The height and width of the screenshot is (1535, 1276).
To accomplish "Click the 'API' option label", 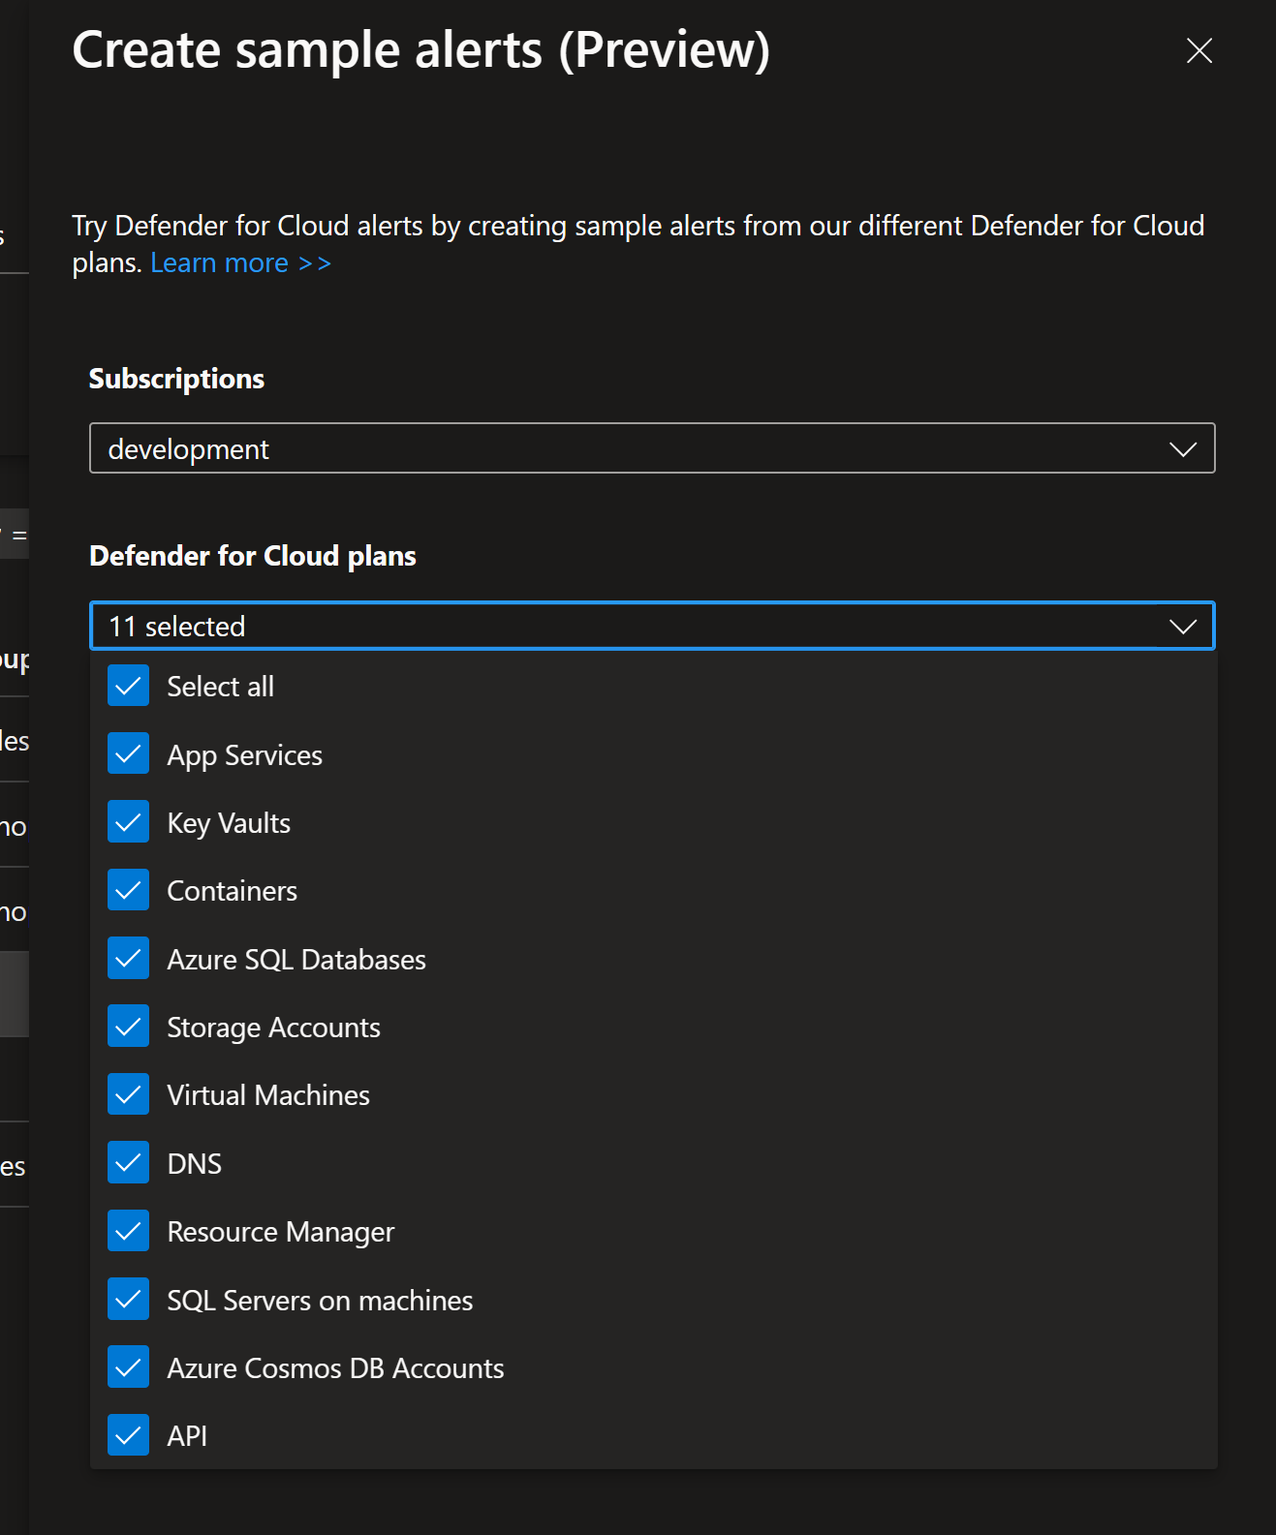I will point(187,1436).
